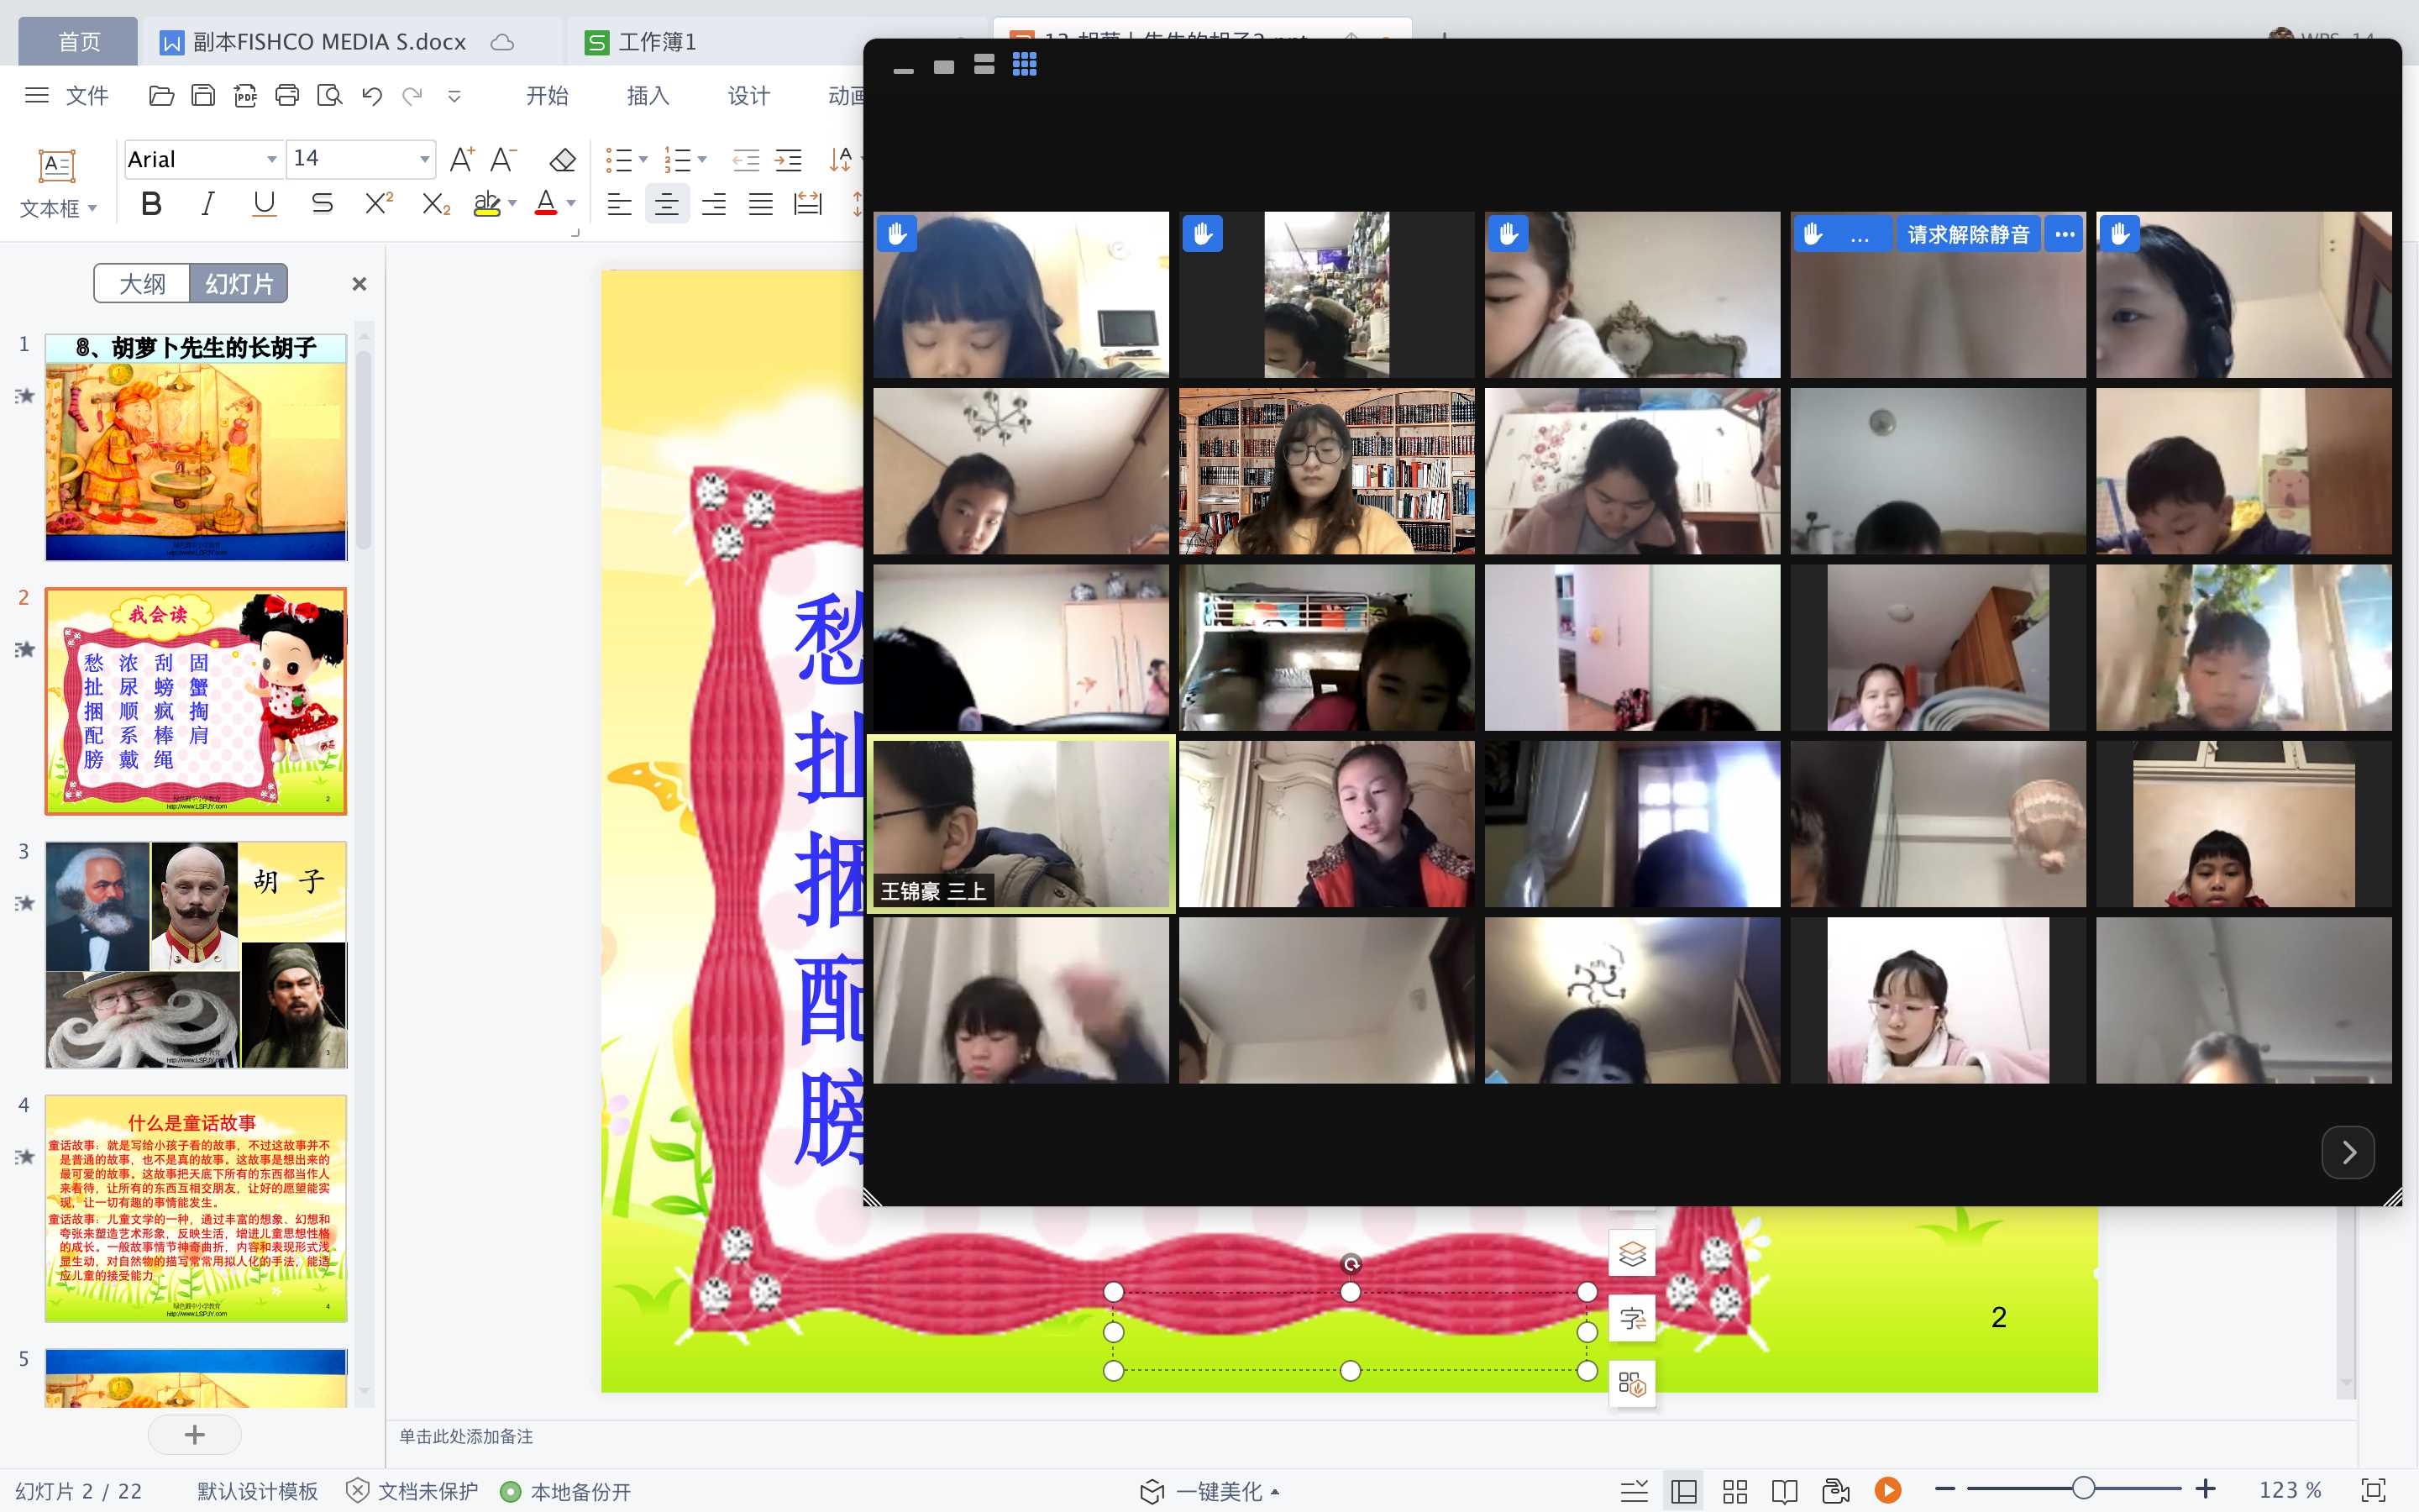This screenshot has height=1512, width=2419.
Task: Decrease indent icon
Action: 746,160
